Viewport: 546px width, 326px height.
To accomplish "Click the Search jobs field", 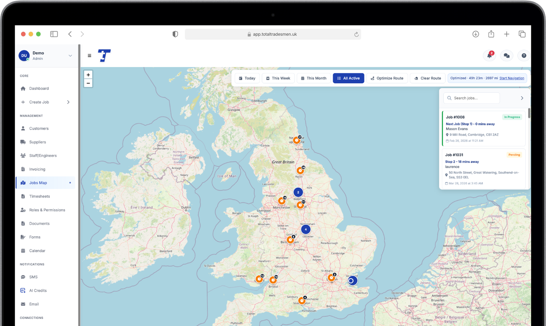I will [472, 98].
